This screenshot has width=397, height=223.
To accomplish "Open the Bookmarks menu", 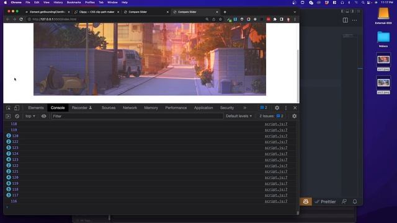I will click(x=74, y=2).
